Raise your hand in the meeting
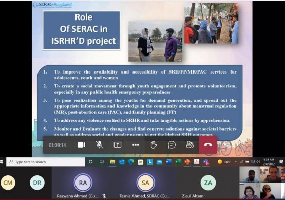The image size is (285, 200). (154, 145)
